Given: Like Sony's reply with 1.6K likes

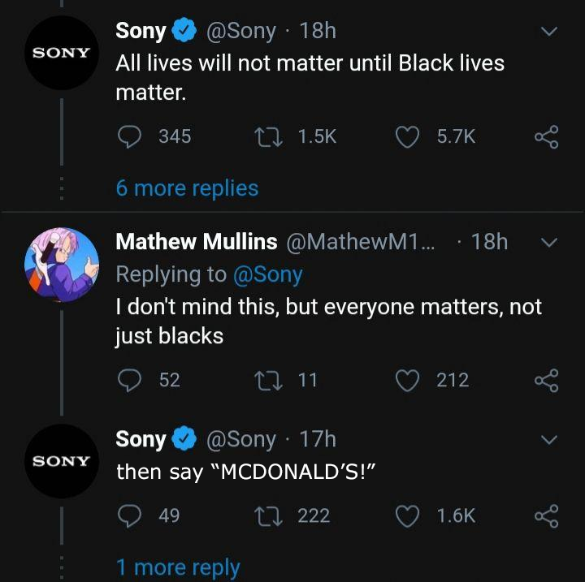Looking at the screenshot, I should [407, 516].
